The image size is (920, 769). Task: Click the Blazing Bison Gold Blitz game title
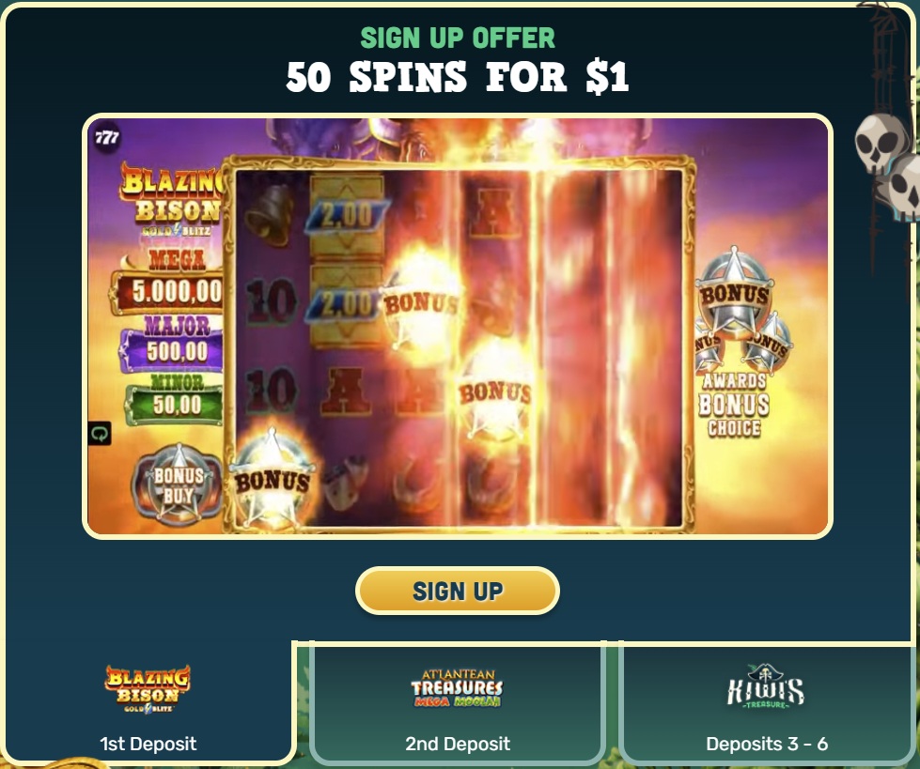click(171, 199)
